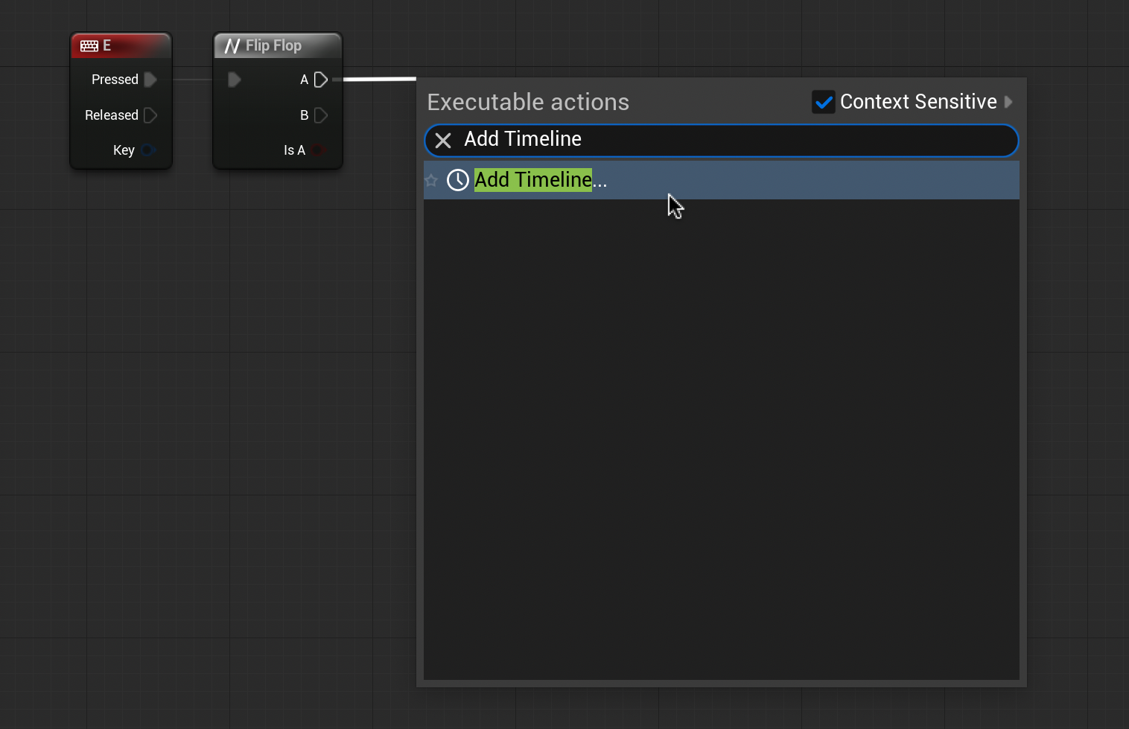
Task: Click the Flip Flop node header icon
Action: (x=232, y=46)
